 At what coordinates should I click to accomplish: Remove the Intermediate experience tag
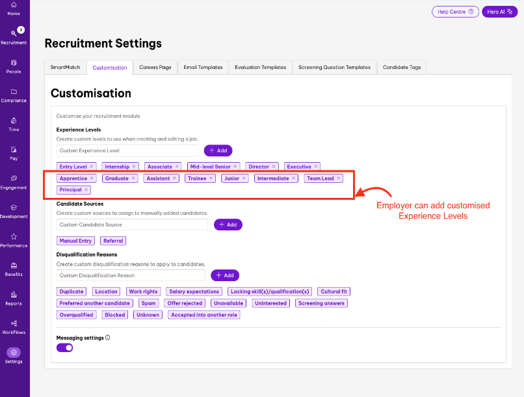(293, 178)
